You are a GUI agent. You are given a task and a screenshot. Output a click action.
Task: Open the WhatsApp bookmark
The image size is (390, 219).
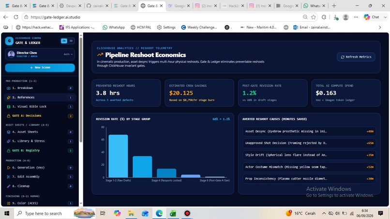[114, 28]
